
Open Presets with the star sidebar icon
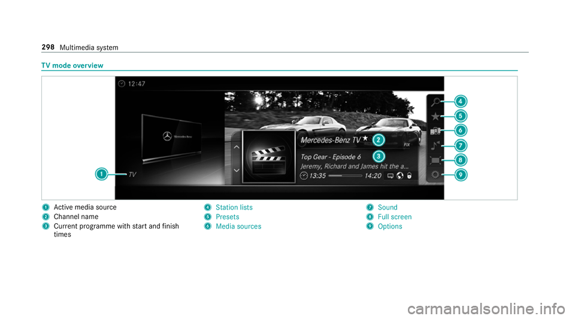[435, 116]
